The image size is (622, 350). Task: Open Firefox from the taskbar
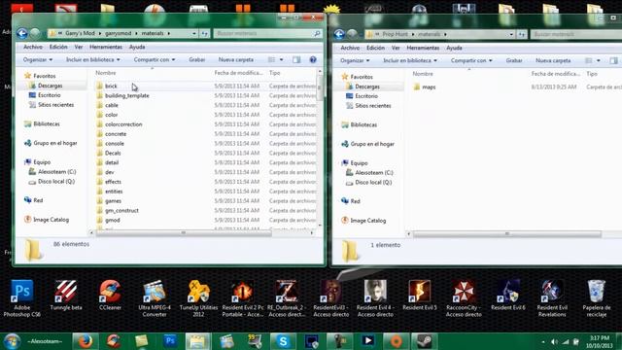coord(85,341)
